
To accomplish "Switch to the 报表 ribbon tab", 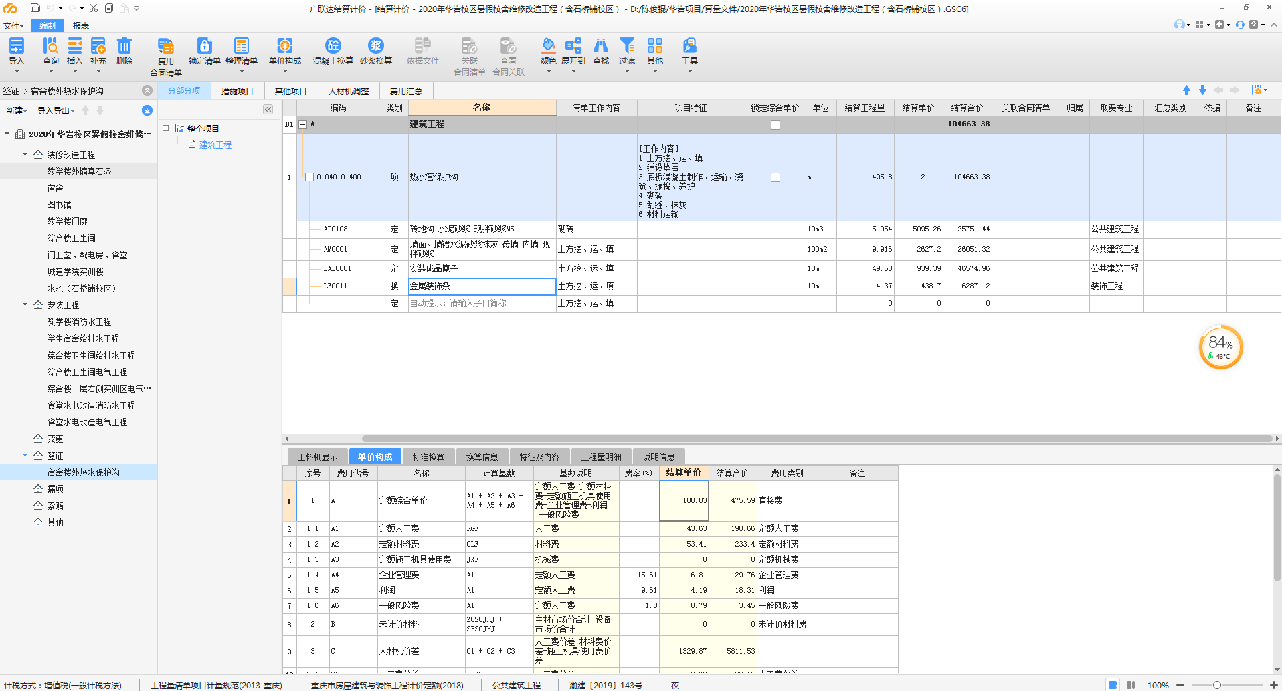I will coord(81,25).
